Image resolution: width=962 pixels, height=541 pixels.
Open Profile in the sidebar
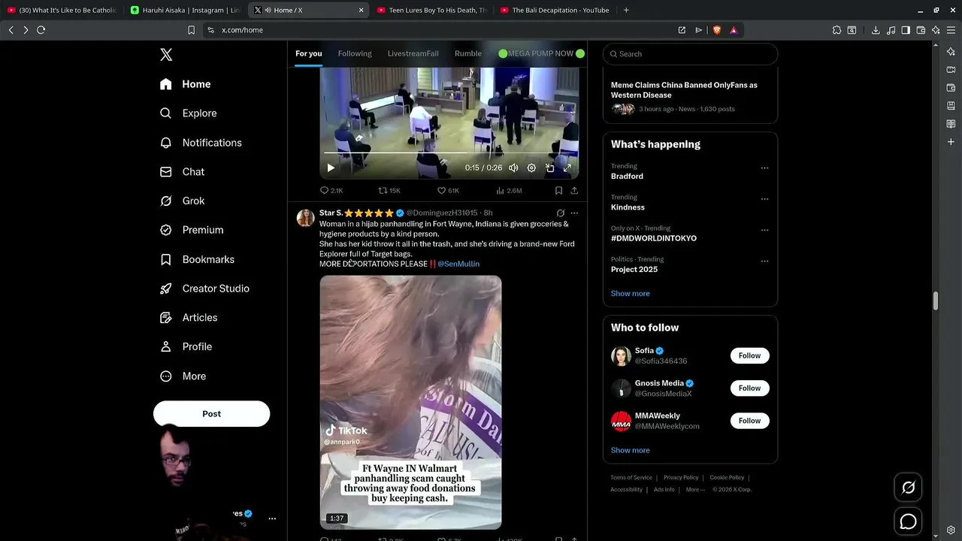(186, 346)
